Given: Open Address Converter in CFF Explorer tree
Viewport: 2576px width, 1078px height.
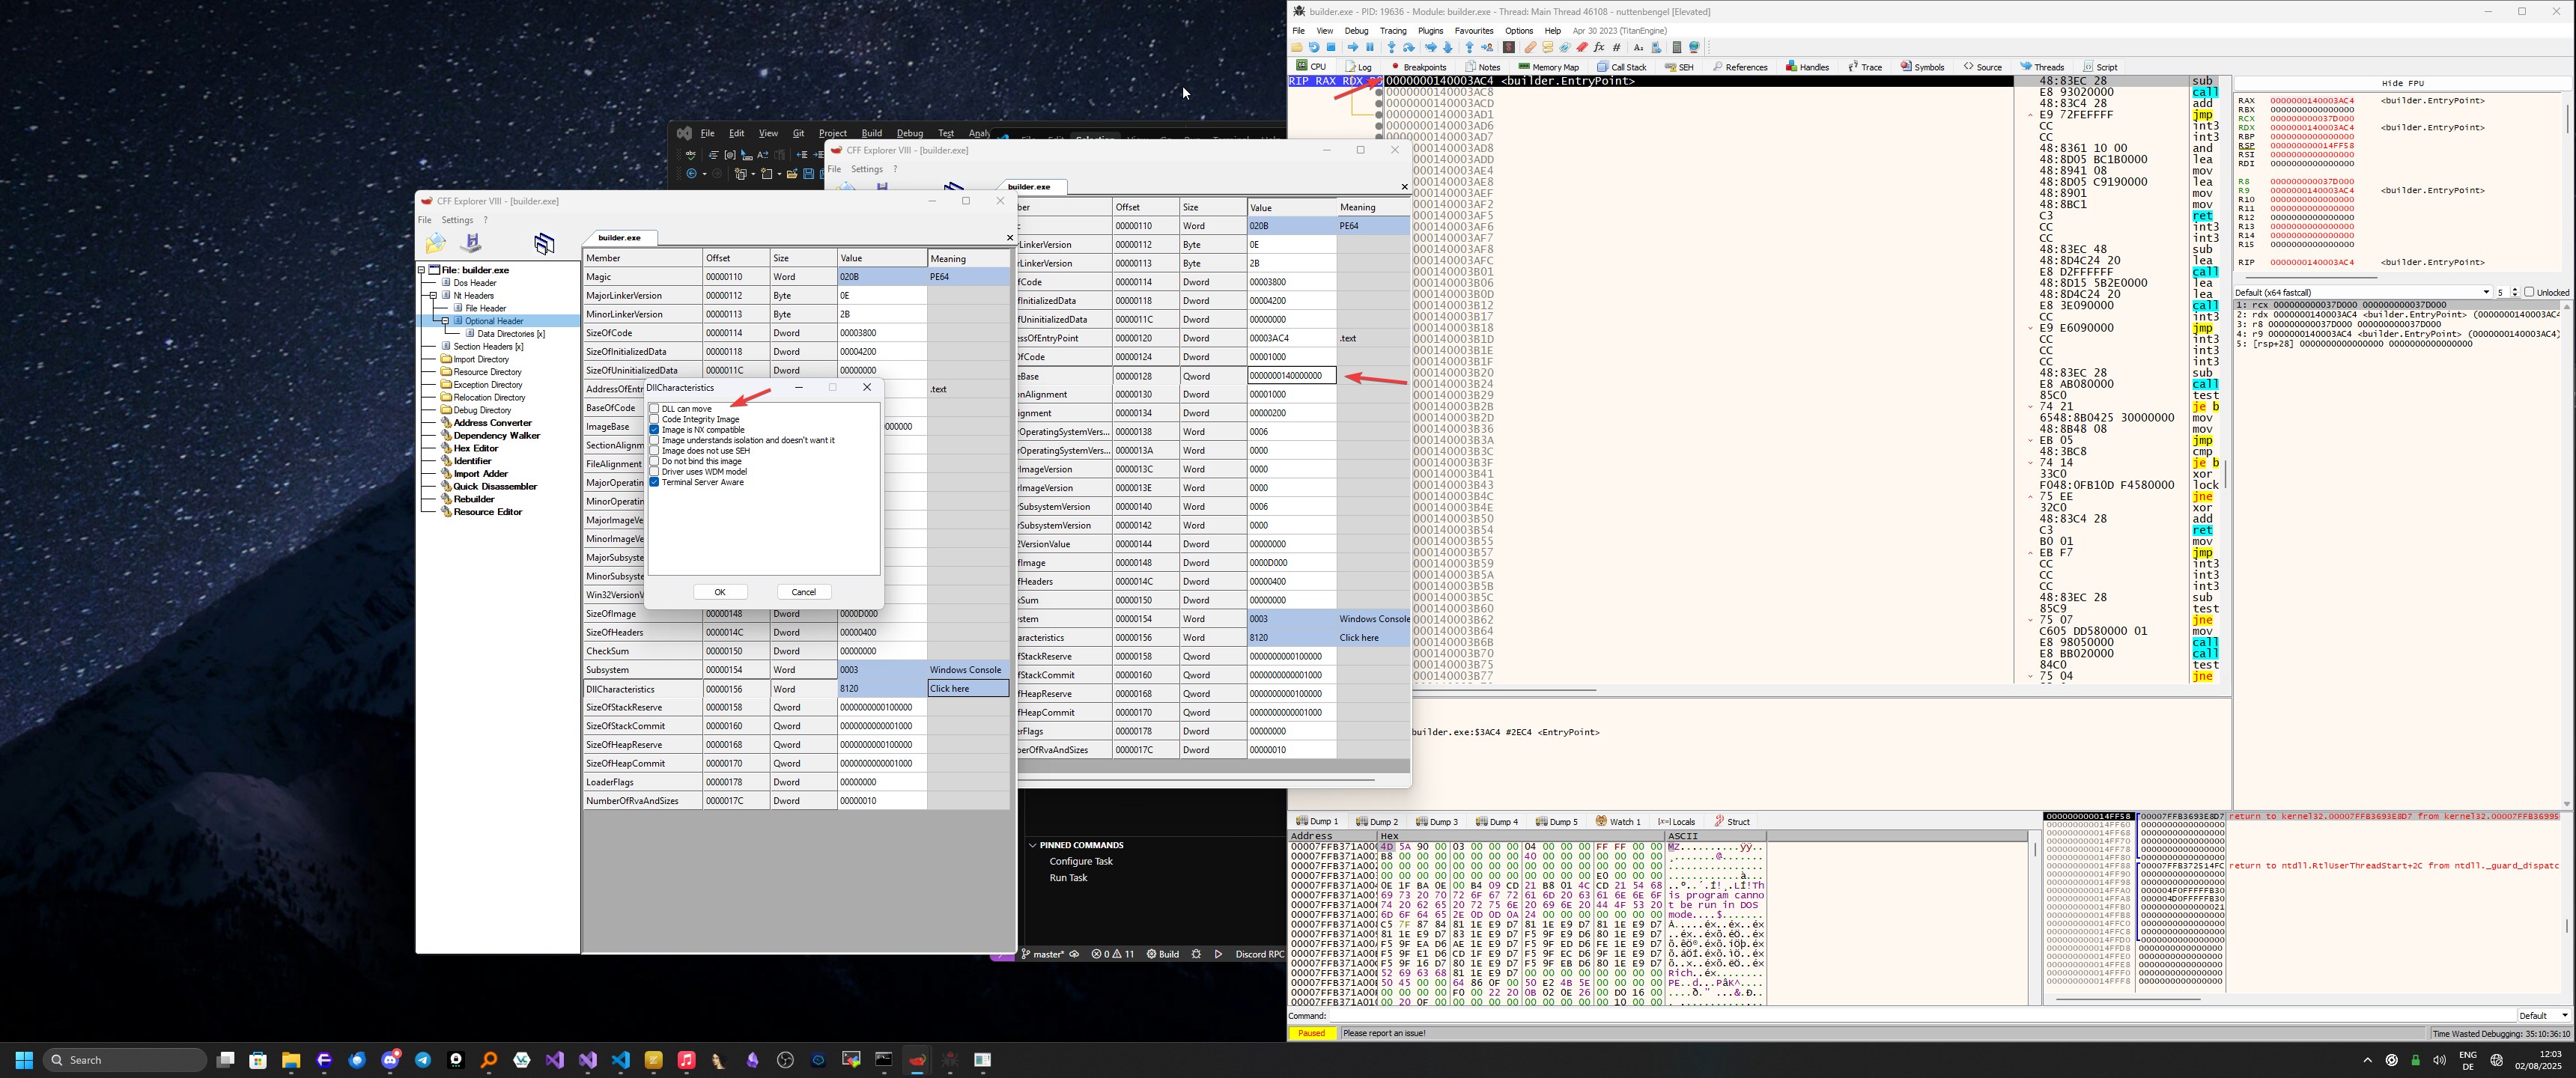Looking at the screenshot, I should [x=492, y=423].
